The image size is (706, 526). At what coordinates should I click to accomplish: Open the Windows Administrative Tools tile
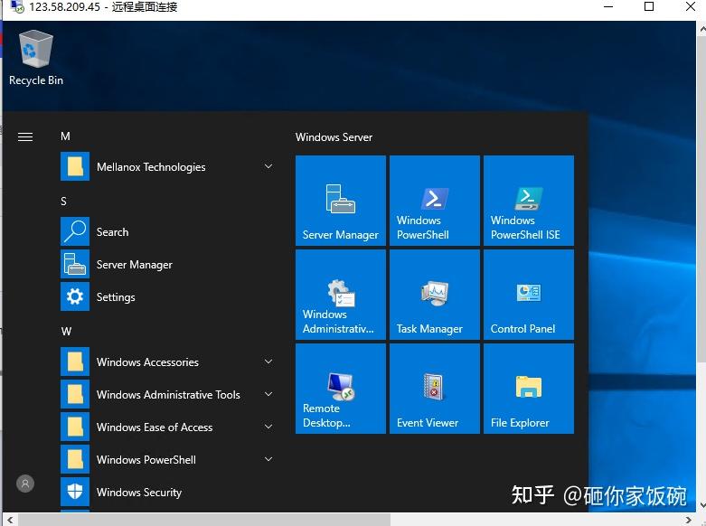(x=341, y=295)
